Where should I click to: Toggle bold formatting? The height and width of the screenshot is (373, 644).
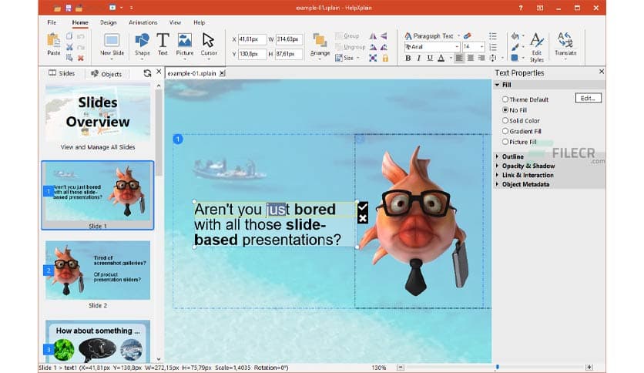[x=408, y=58]
